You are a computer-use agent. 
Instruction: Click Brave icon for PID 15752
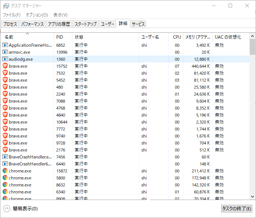pyautogui.click(x=5, y=66)
